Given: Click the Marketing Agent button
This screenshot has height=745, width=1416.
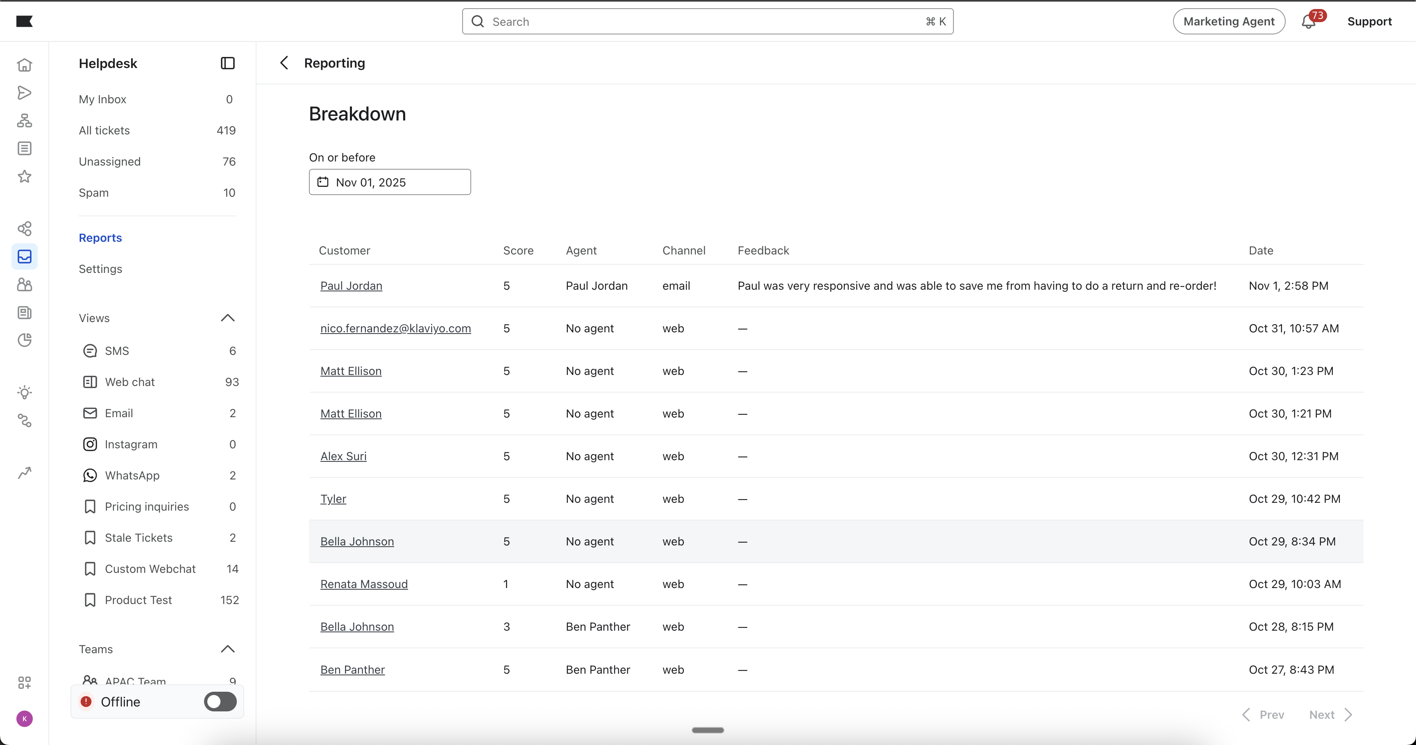Looking at the screenshot, I should point(1229,21).
